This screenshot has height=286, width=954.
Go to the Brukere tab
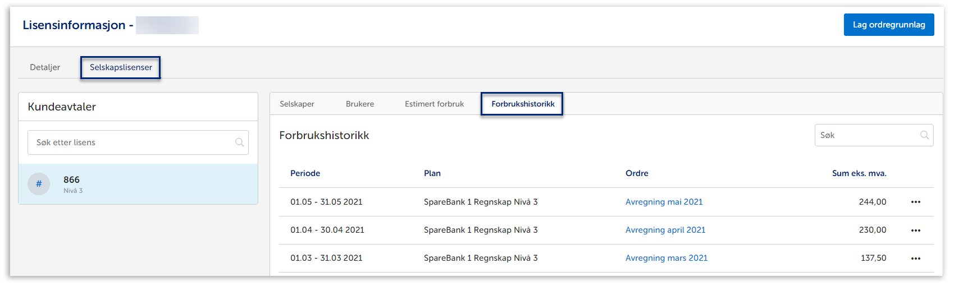pos(360,104)
